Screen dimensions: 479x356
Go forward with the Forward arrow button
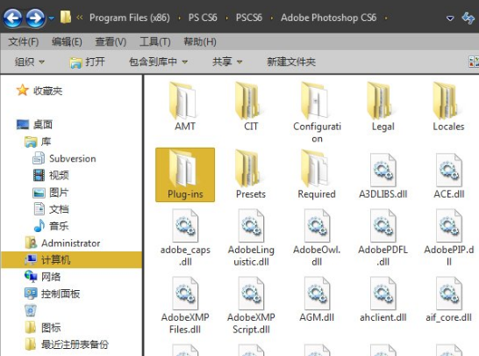[x=35, y=18]
